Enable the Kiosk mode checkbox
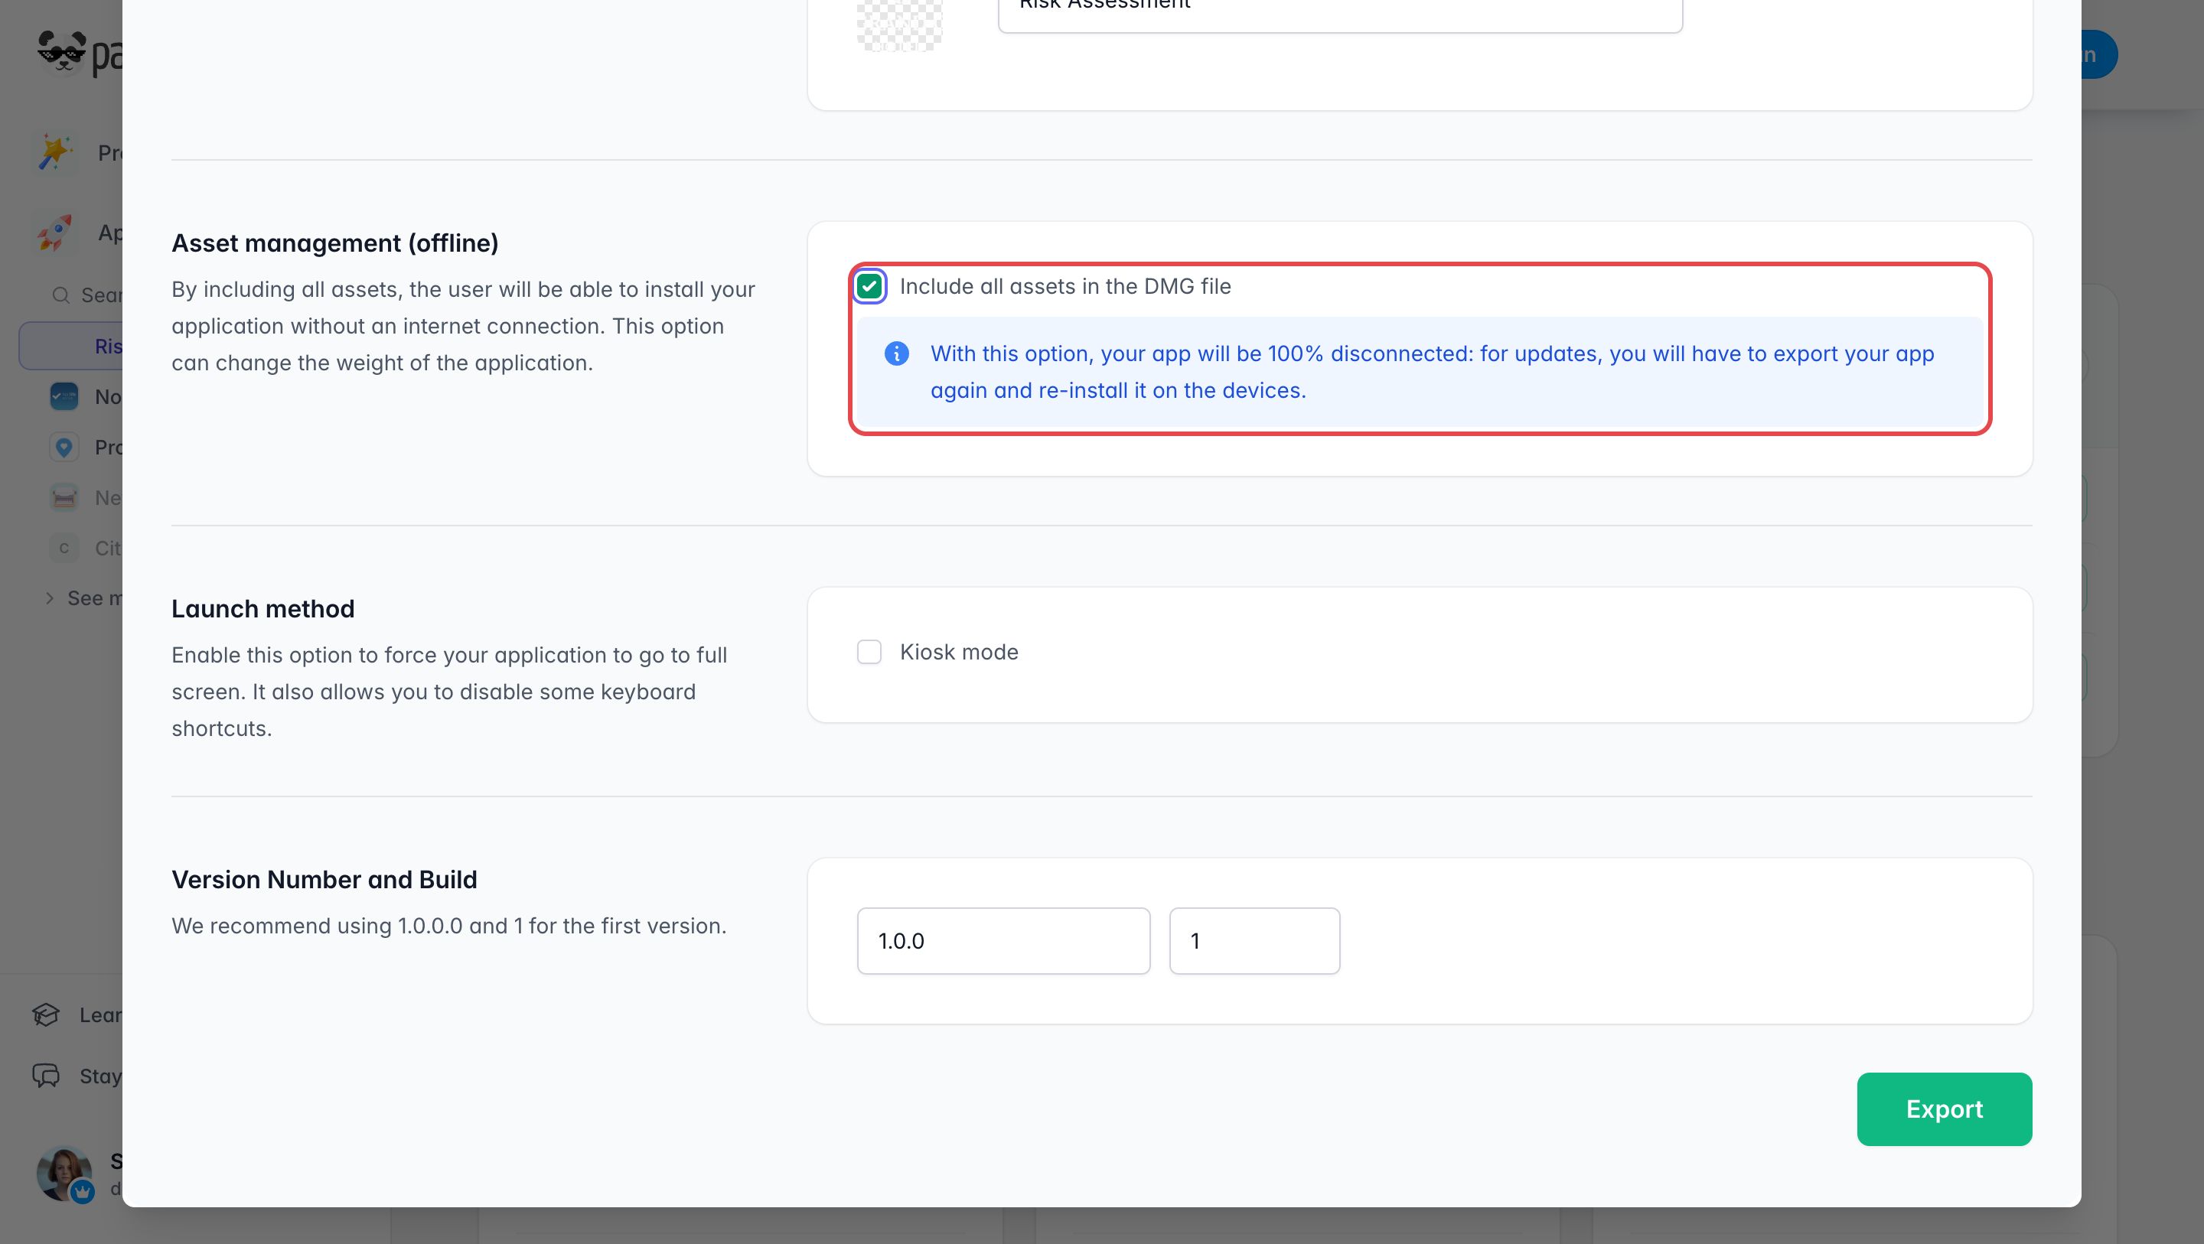Image resolution: width=2204 pixels, height=1244 pixels. (x=869, y=652)
